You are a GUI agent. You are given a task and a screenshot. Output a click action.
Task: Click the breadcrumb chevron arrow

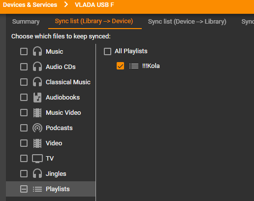click(66, 4)
